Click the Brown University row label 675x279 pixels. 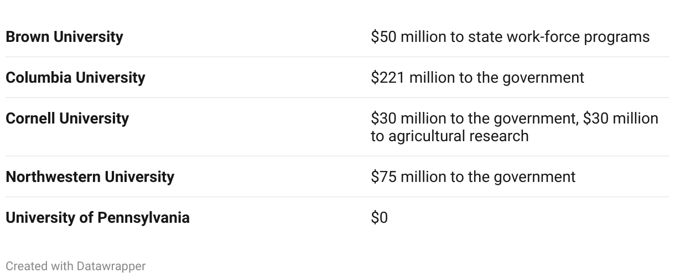tap(64, 37)
